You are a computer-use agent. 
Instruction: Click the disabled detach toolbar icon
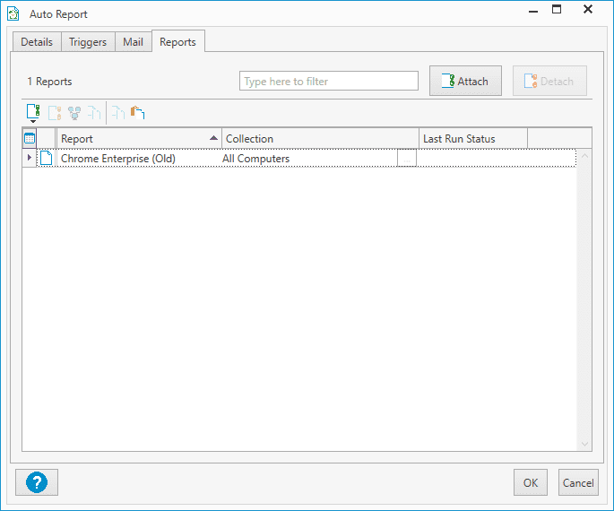55,113
